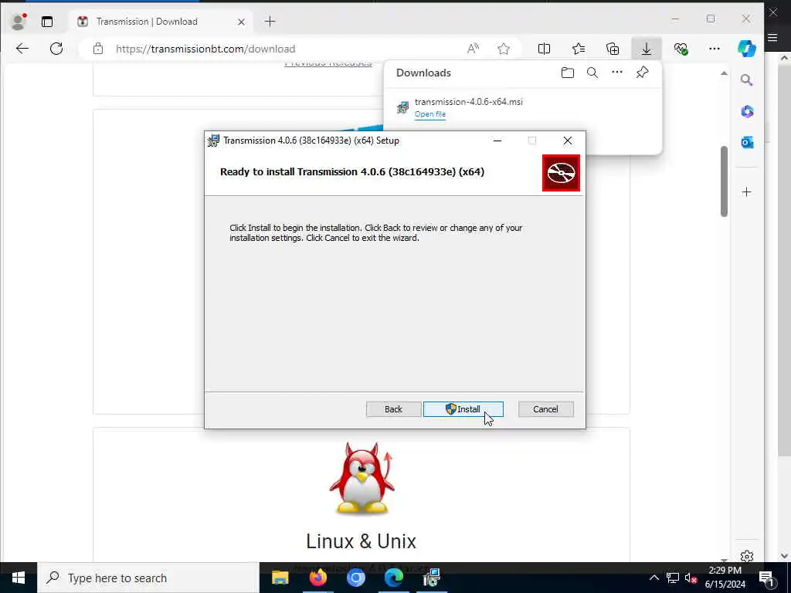Activate Read aloud icon in address bar

pyautogui.click(x=473, y=49)
